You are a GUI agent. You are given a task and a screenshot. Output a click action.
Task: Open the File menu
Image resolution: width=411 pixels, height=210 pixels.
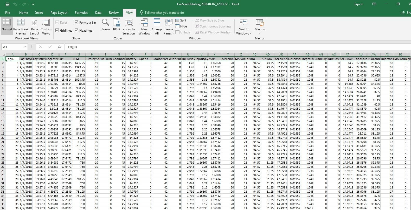click(8, 12)
